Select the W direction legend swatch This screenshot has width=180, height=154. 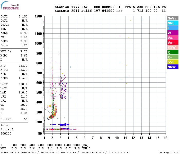click(173, 33)
